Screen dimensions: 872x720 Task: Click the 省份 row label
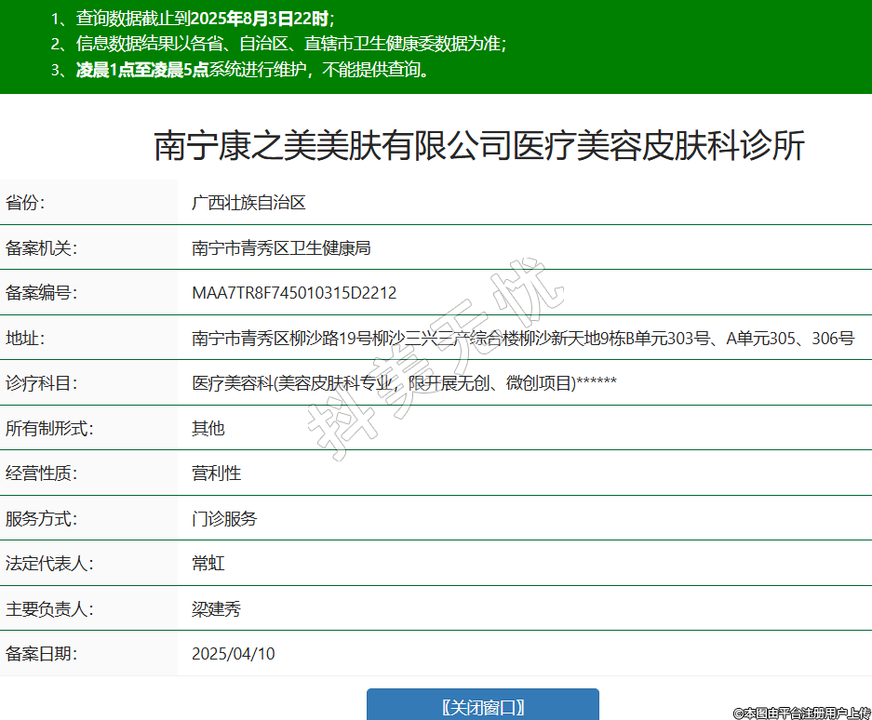tap(25, 203)
